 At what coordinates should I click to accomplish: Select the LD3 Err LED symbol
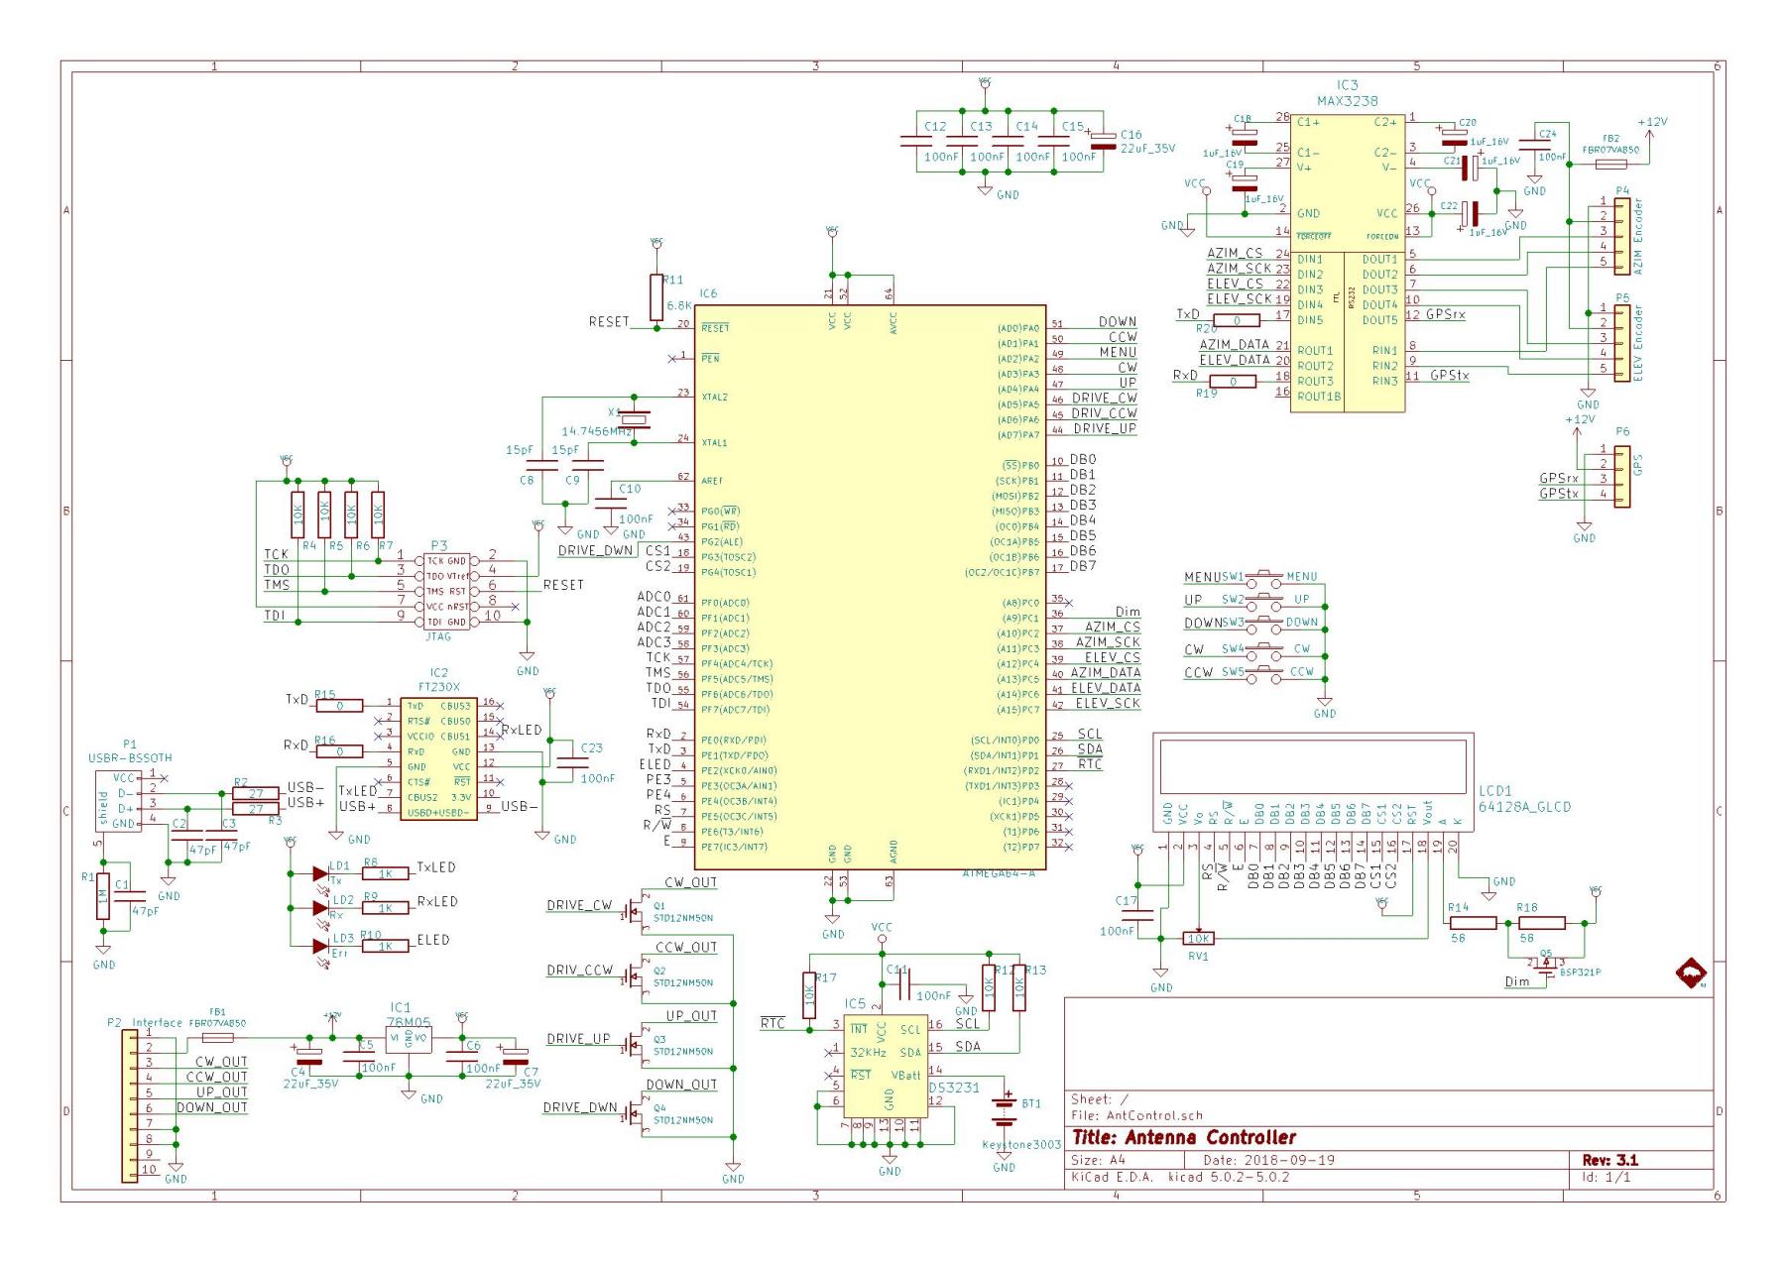click(x=320, y=946)
